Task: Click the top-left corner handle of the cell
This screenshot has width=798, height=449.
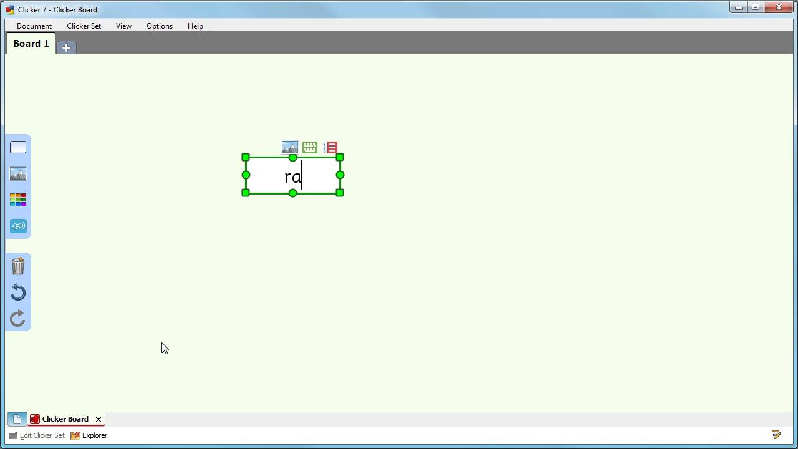Action: click(246, 157)
